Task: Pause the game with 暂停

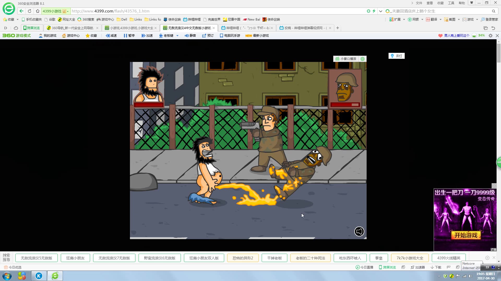Action: (129, 36)
